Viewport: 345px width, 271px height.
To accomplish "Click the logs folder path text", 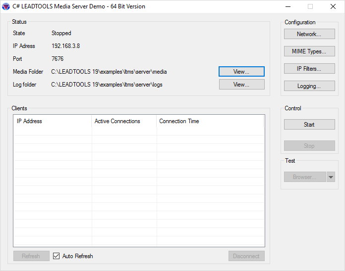I will [x=107, y=85].
